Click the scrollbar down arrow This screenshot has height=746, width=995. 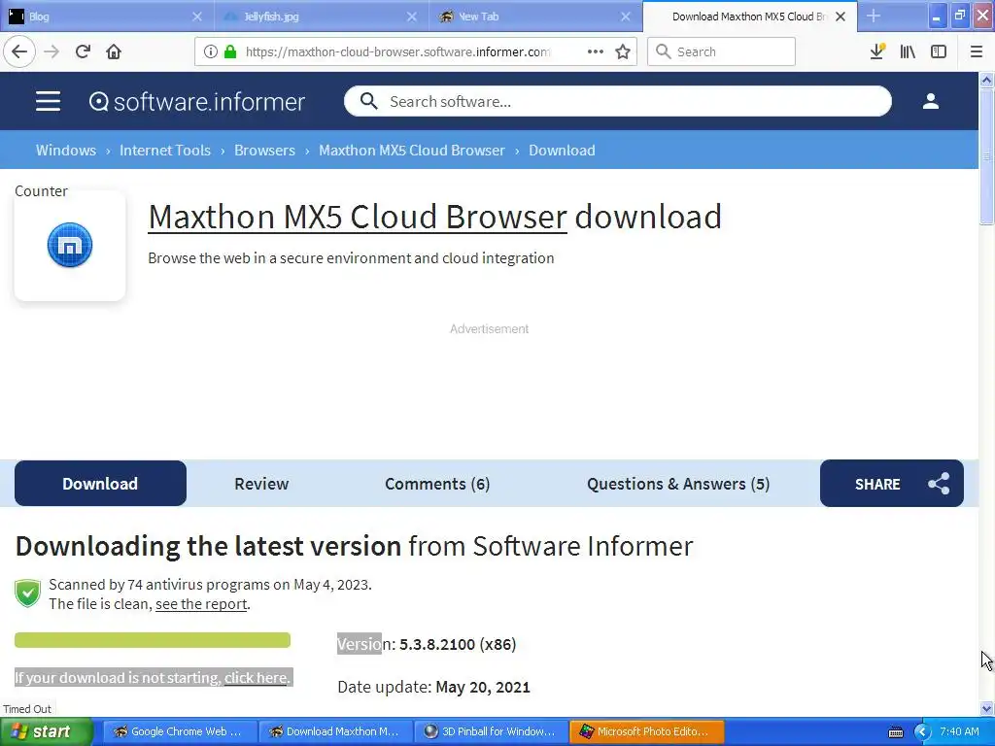[x=986, y=708]
